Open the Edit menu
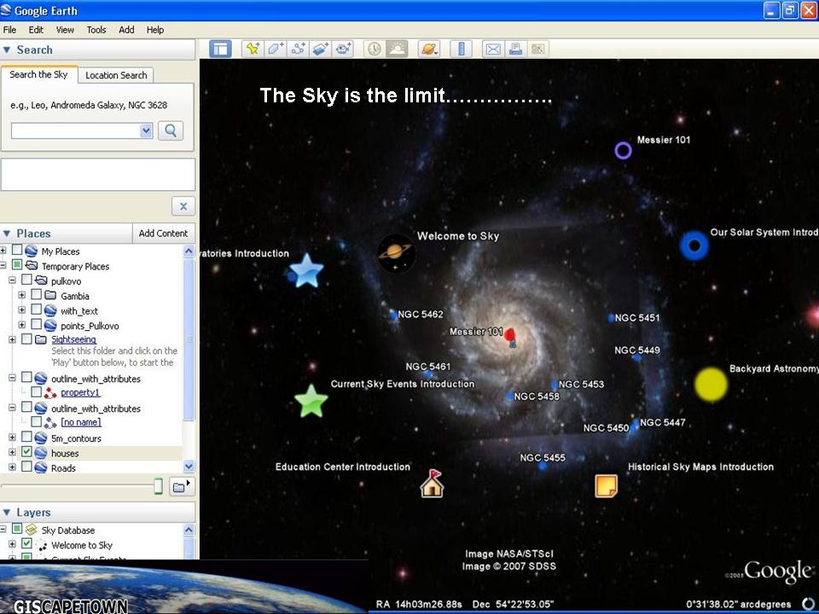The height and width of the screenshot is (614, 819). point(36,30)
